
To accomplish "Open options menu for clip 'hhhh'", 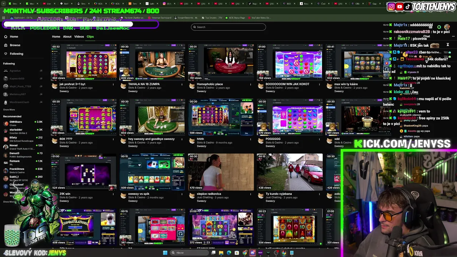I will [x=250, y=140].
